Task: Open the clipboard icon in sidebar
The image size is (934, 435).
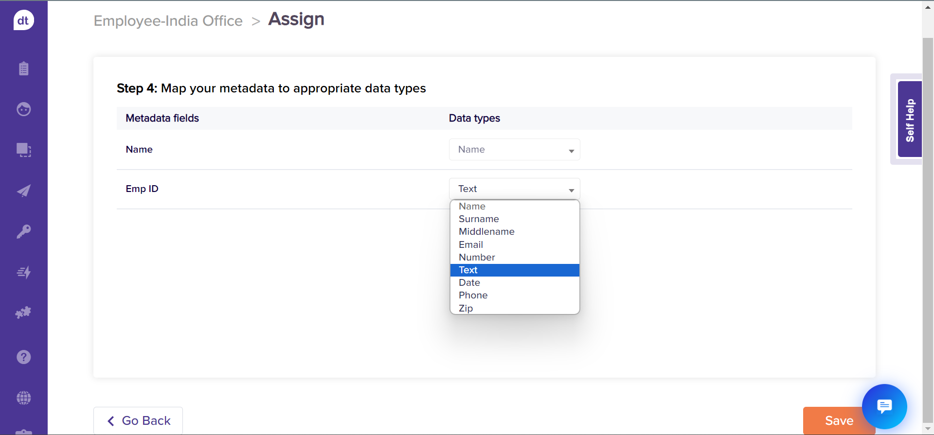Action: click(23, 69)
